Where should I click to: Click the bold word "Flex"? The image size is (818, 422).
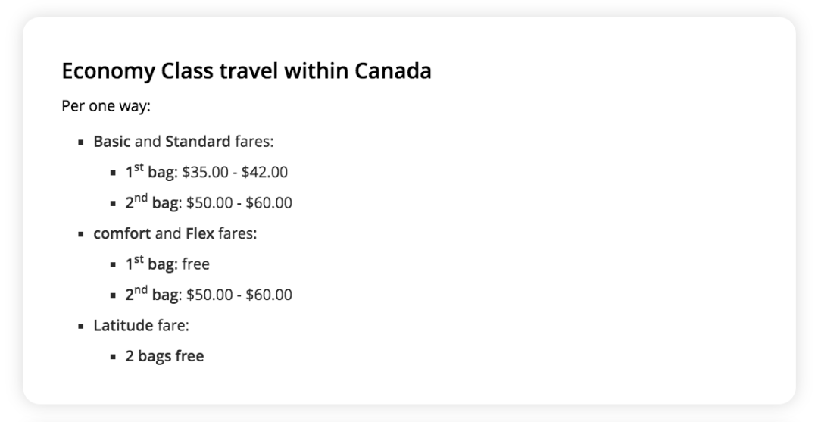tap(200, 234)
